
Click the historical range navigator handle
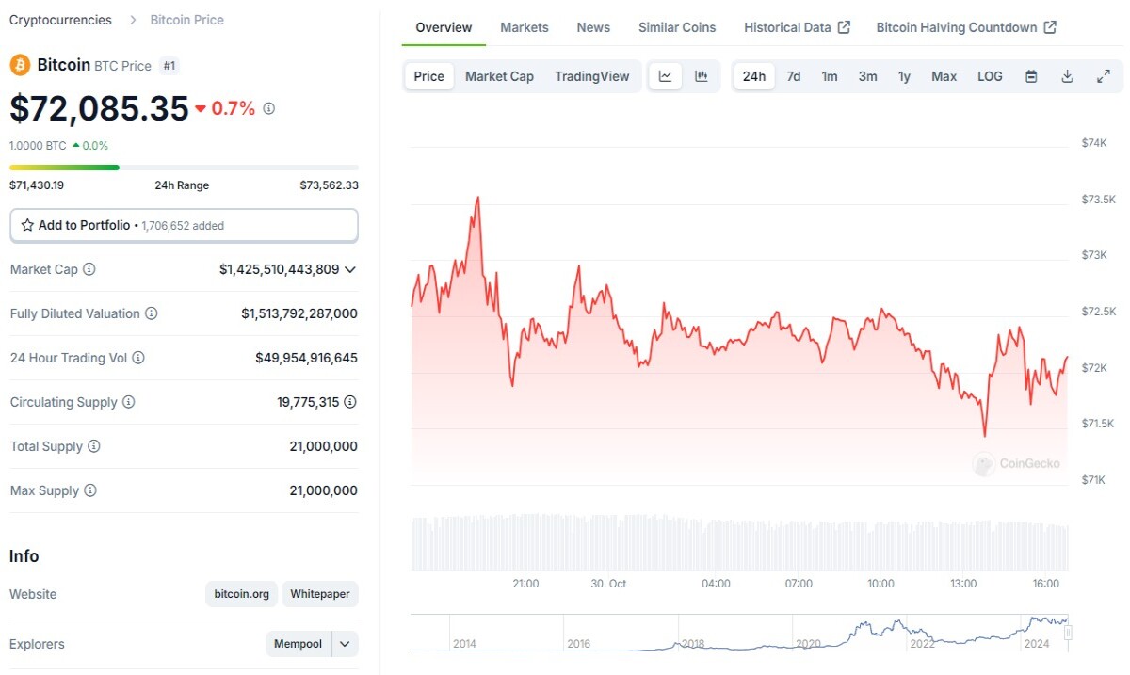[x=1068, y=633]
